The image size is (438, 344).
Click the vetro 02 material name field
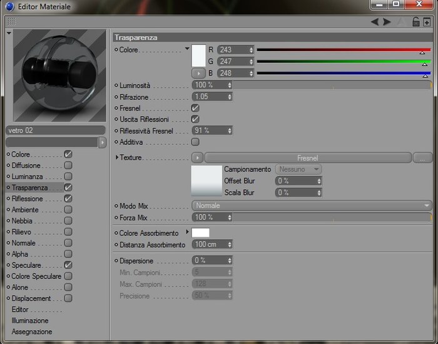pyautogui.click(x=56, y=130)
